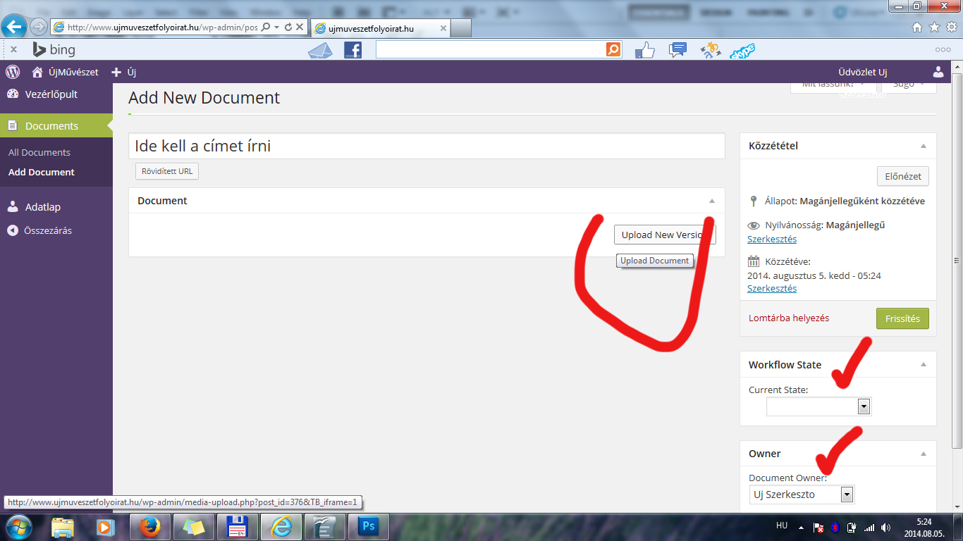Screen dimensions: 963x541
Task: Launch Photoshop from the taskbar
Action: pyautogui.click(x=368, y=527)
